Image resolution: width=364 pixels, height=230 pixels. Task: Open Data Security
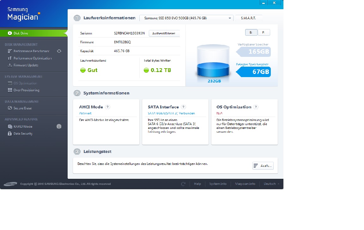click(23, 133)
